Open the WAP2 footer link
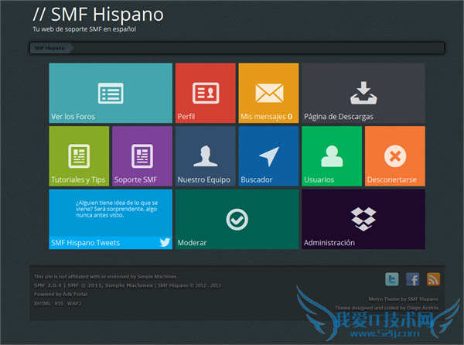The width and height of the screenshot is (464, 345). [x=74, y=303]
